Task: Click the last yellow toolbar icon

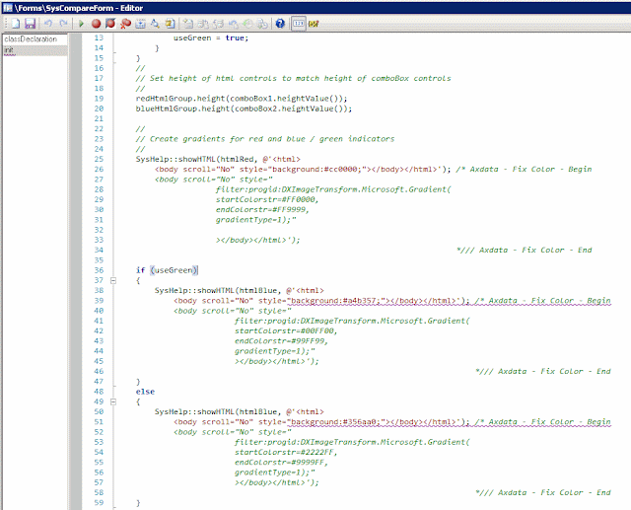Action: pyautogui.click(x=314, y=24)
